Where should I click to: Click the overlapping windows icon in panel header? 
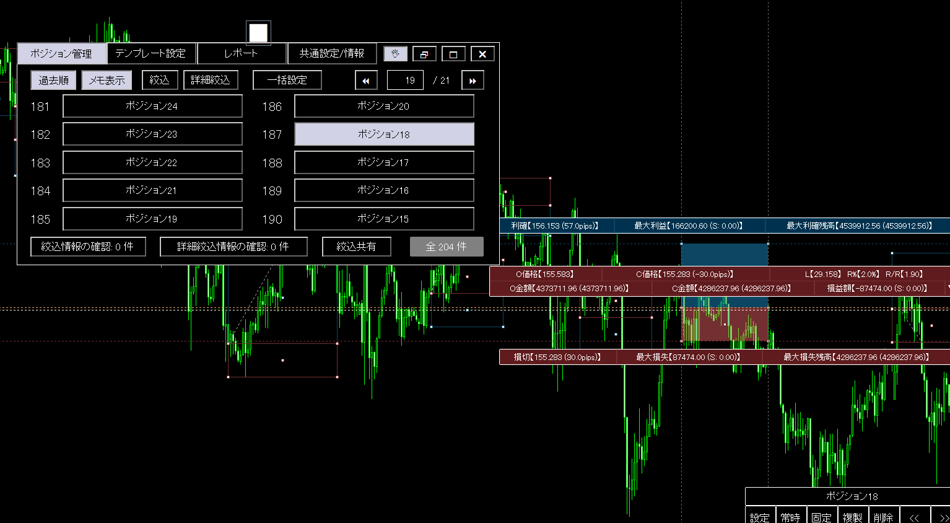click(x=424, y=53)
